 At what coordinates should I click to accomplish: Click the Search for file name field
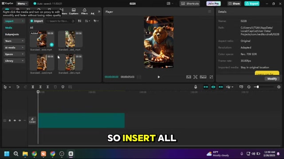coord(60,21)
